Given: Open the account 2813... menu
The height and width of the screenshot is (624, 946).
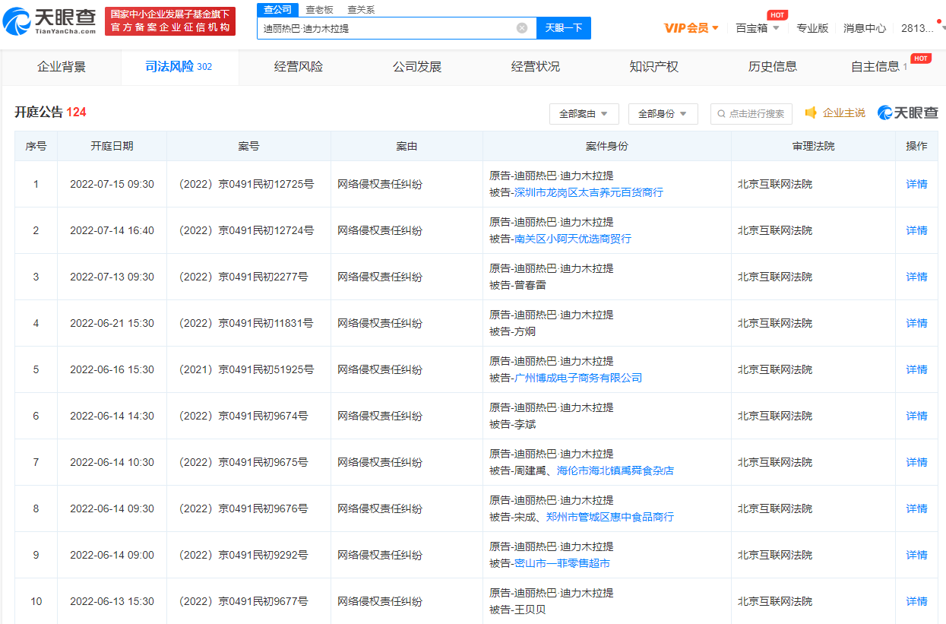Looking at the screenshot, I should (x=917, y=27).
